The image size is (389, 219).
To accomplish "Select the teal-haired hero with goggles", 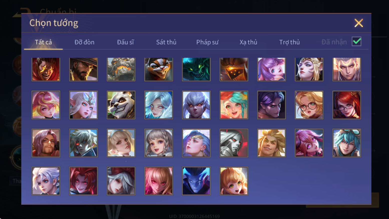I will [347, 143].
